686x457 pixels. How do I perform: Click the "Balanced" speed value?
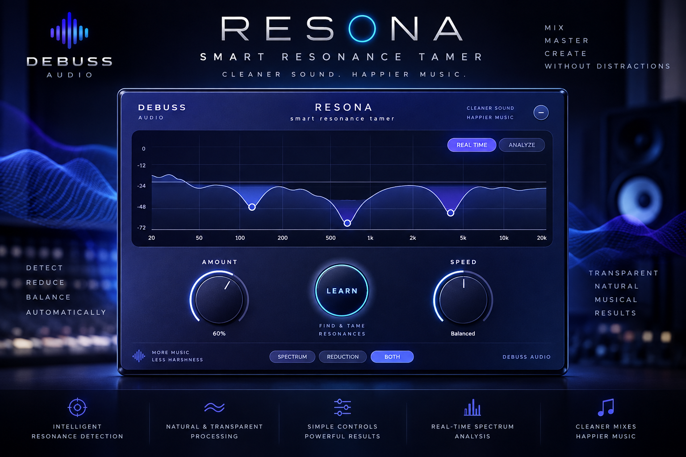click(463, 333)
